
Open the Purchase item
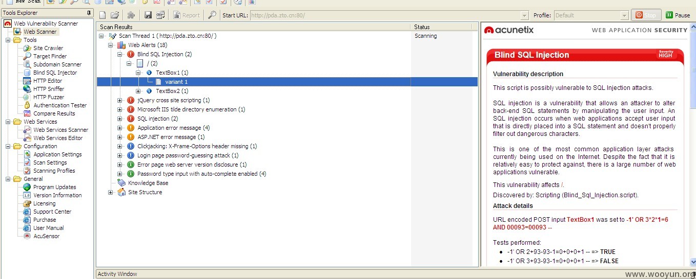pyautogui.click(x=45, y=220)
